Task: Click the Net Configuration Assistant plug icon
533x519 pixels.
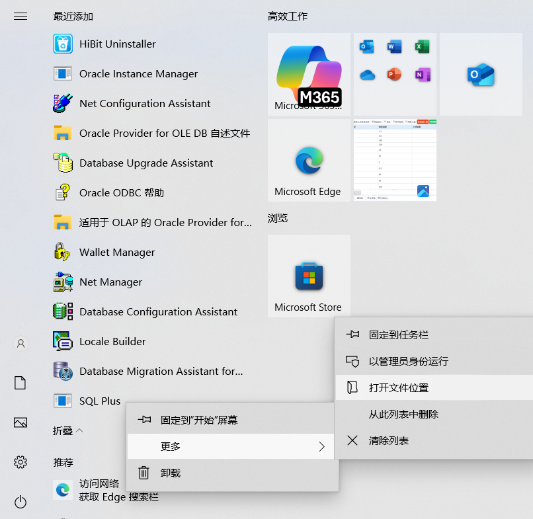Action: tap(63, 103)
